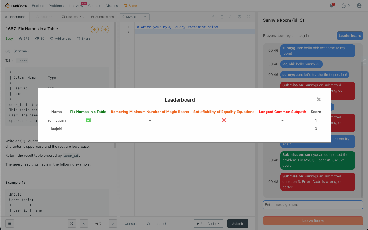Switch to the Submissions tab
The height and width of the screenshot is (230, 368).
[102, 17]
